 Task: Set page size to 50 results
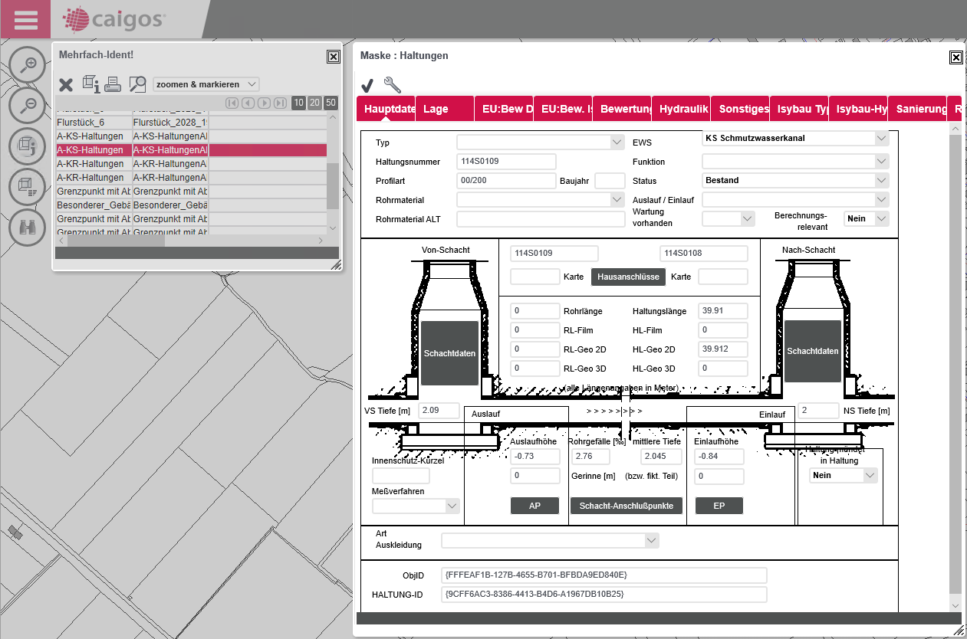(x=331, y=103)
